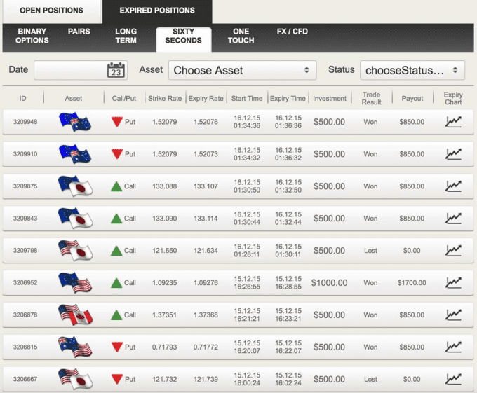Switch to Open Positions tab
The image size is (477, 393).
51,11
